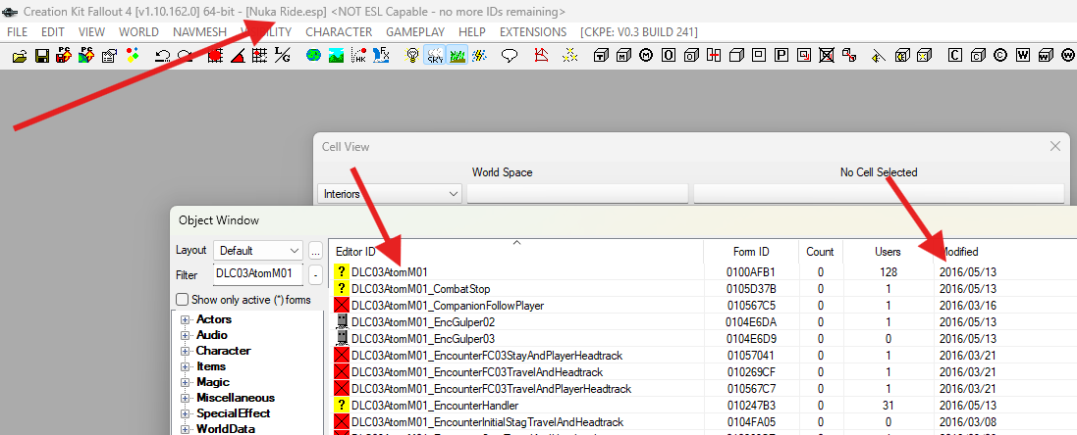Expand the Miscellaneous tree node
The image size is (1077, 435).
pos(184,398)
